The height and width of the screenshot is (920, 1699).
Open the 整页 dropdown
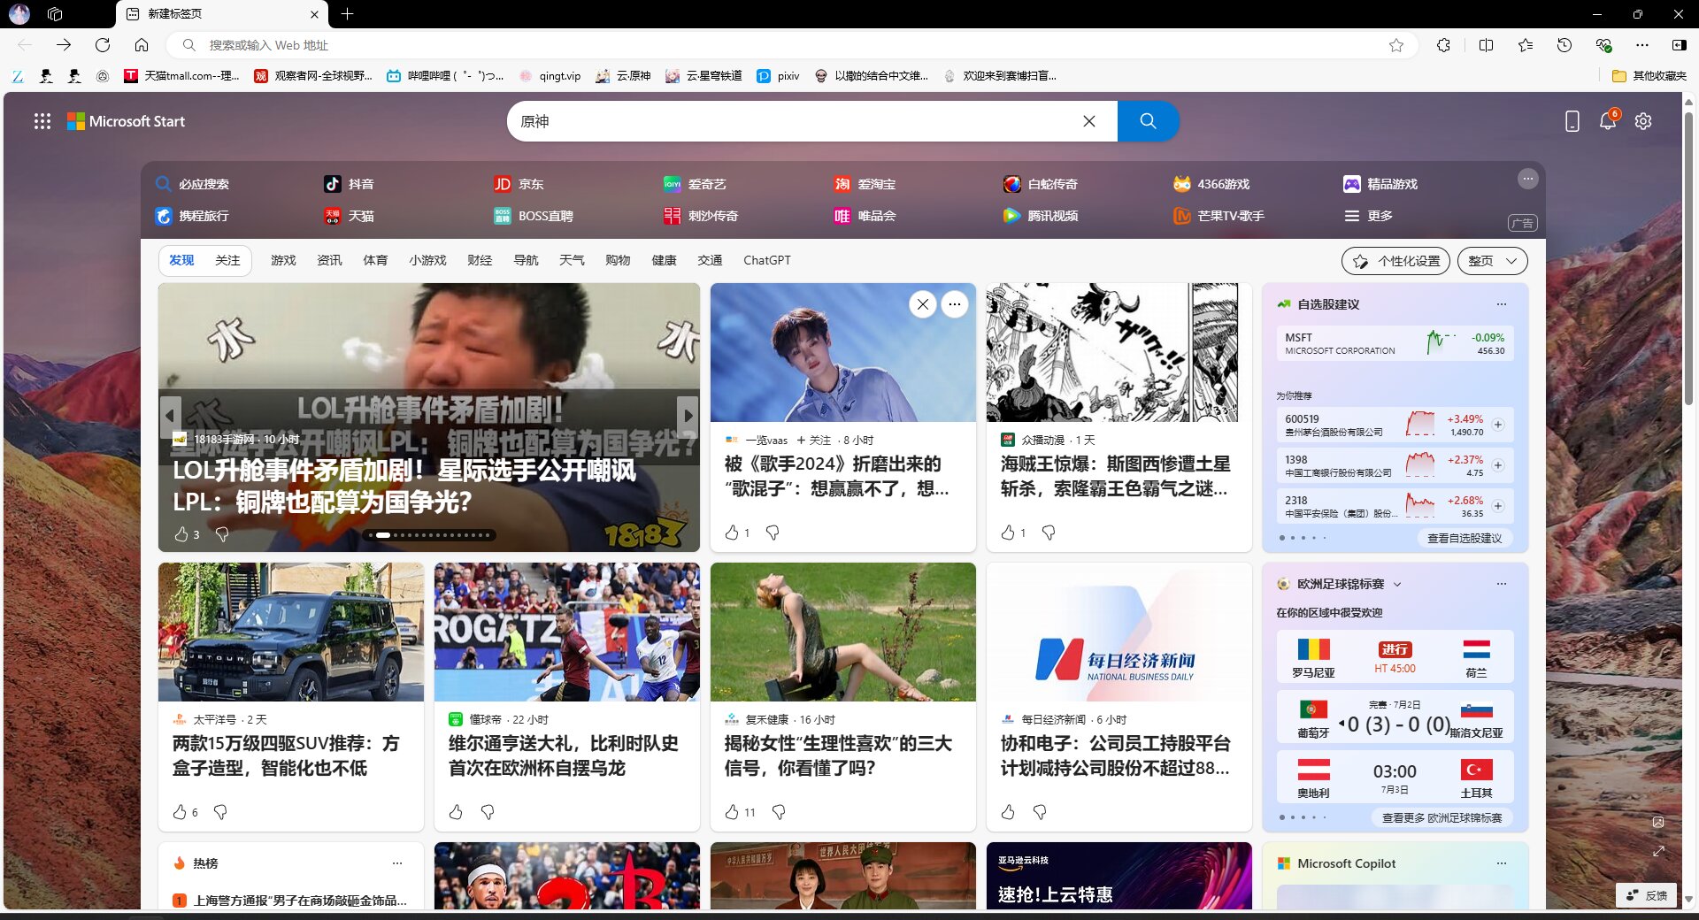click(1492, 261)
